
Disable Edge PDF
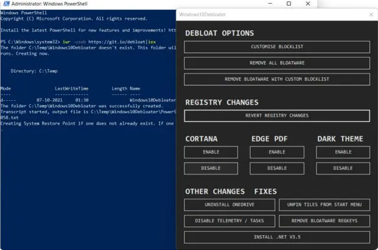[x=277, y=168]
